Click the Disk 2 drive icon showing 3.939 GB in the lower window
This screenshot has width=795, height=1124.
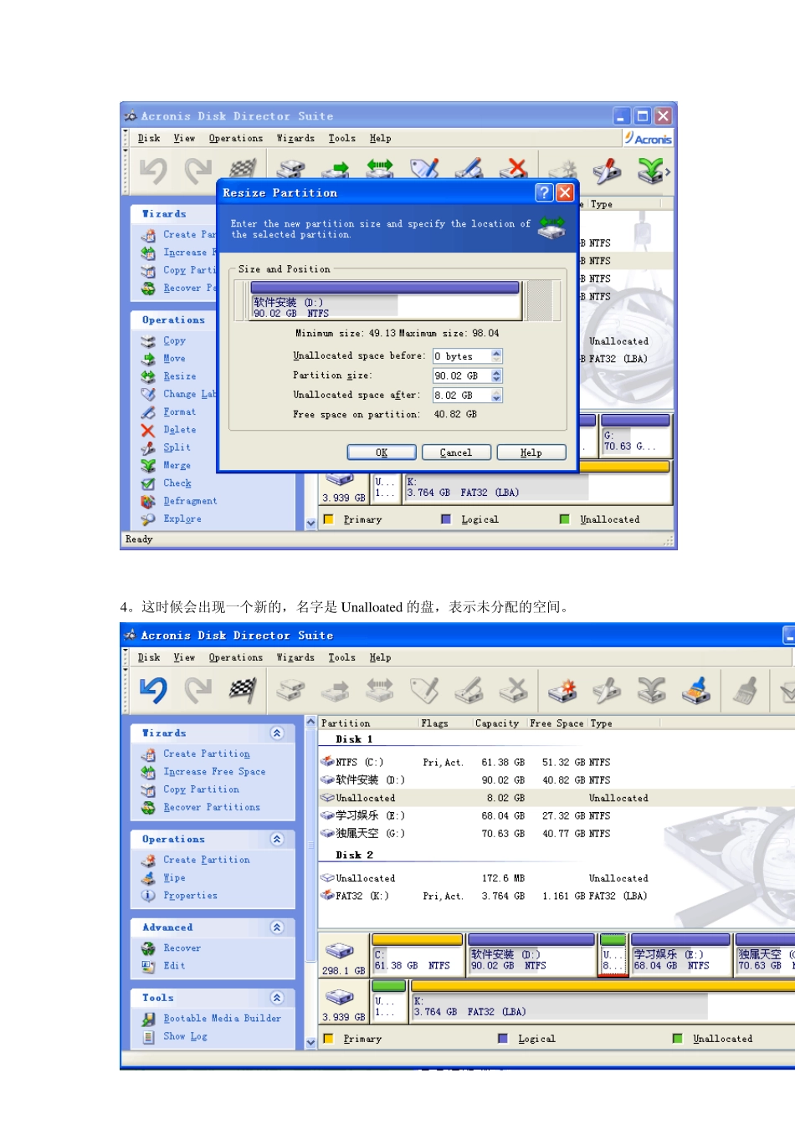click(339, 997)
